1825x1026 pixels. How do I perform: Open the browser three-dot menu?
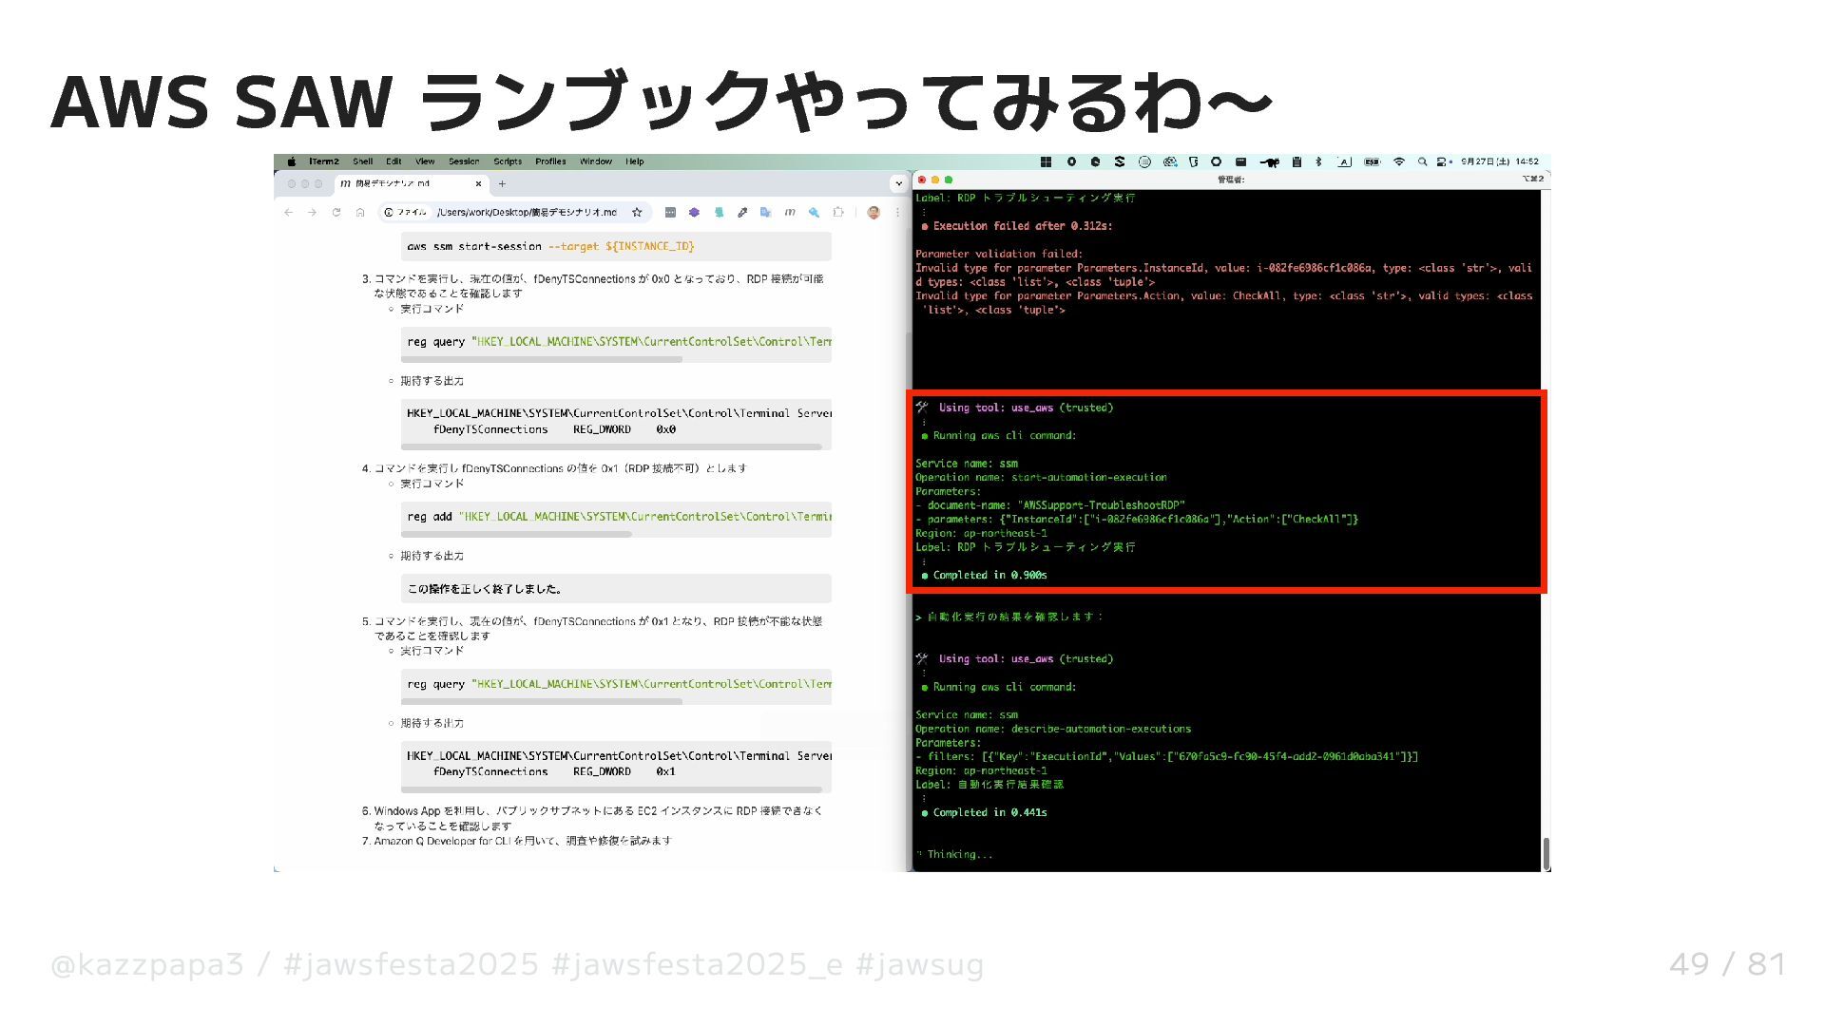[897, 213]
